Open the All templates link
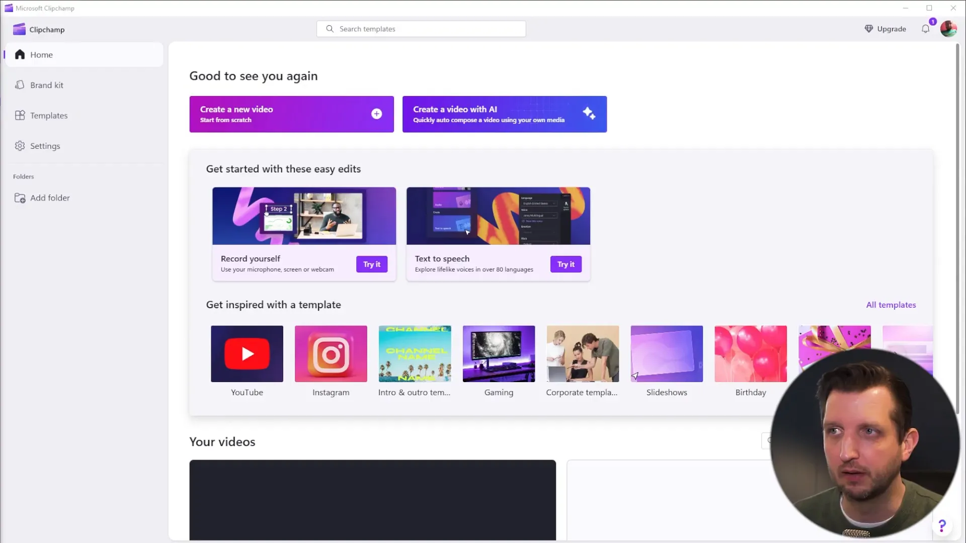Viewport: 966px width, 543px height. tap(891, 305)
